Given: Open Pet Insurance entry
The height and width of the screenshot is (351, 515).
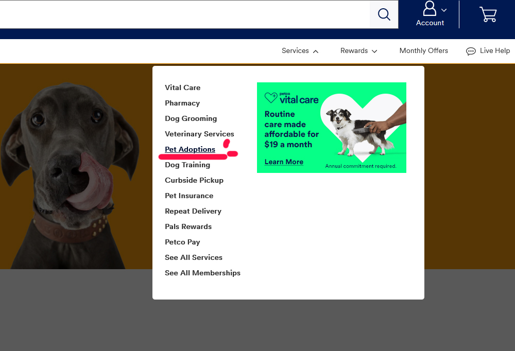Looking at the screenshot, I should click(x=189, y=196).
